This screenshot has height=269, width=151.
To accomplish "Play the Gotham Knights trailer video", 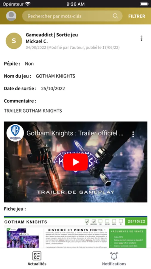I will (76, 162).
